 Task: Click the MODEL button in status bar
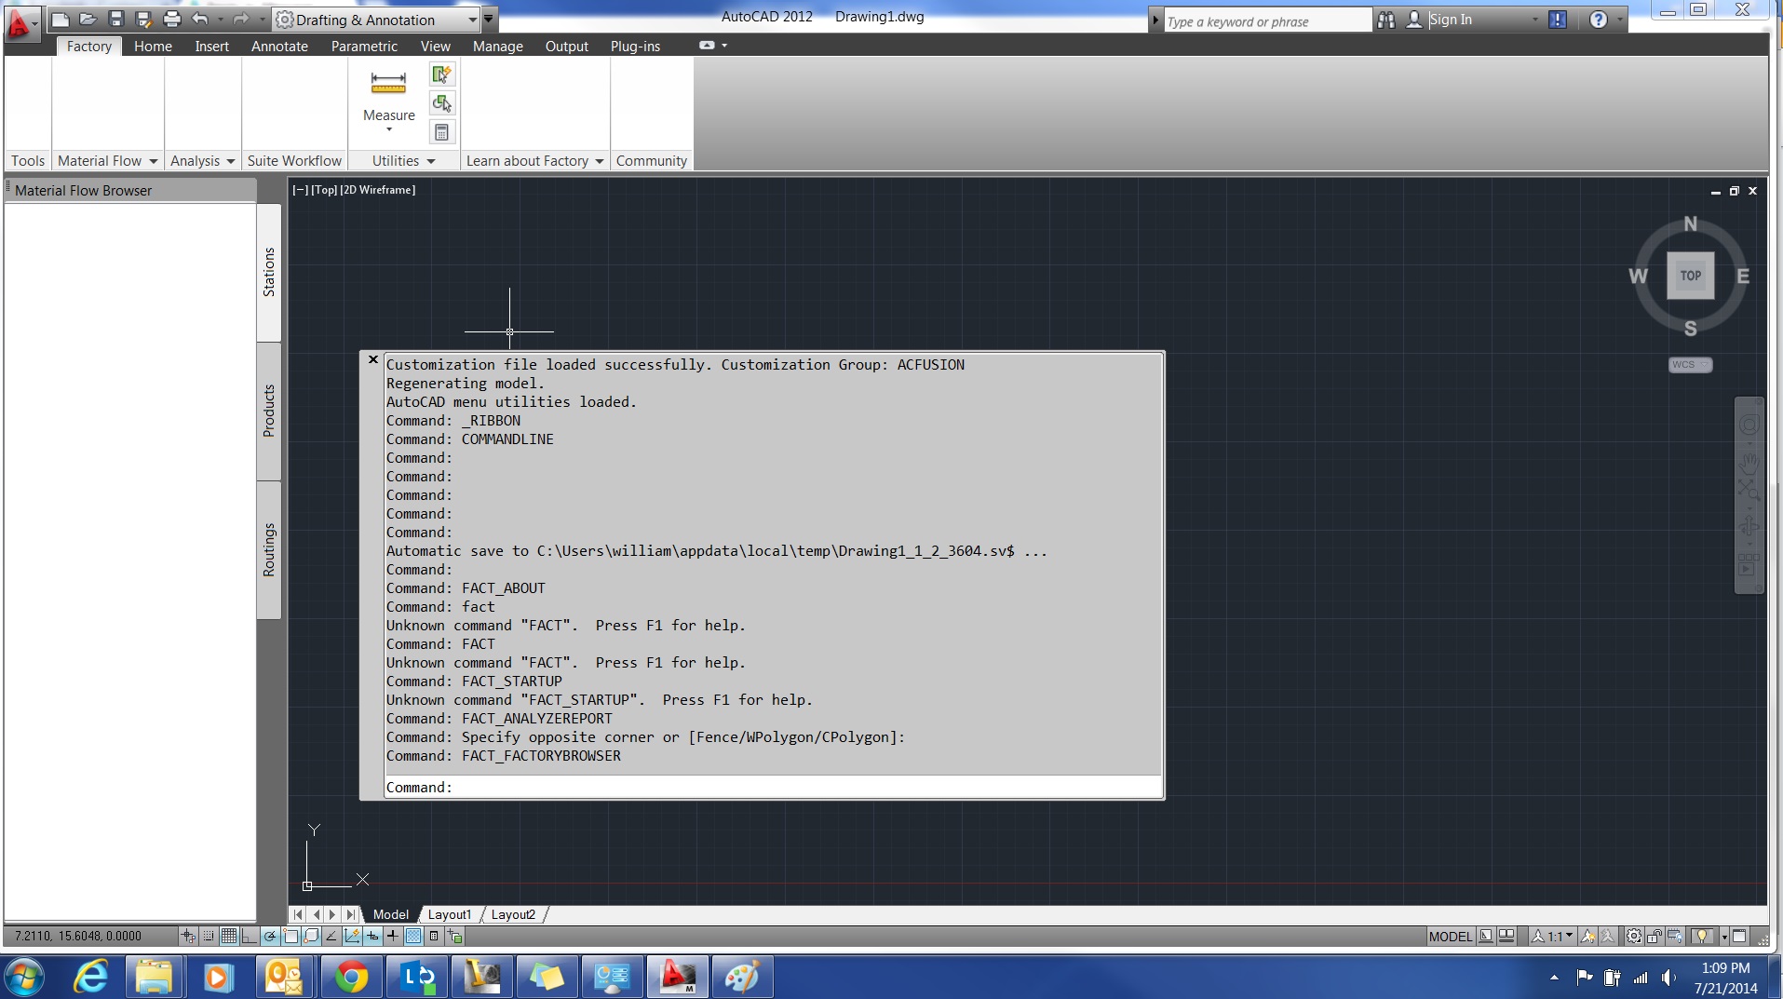tap(1450, 937)
